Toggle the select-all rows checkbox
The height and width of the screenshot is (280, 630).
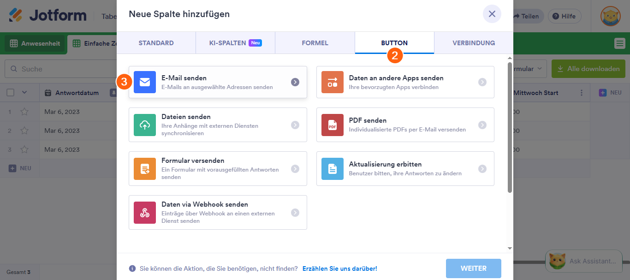11,93
